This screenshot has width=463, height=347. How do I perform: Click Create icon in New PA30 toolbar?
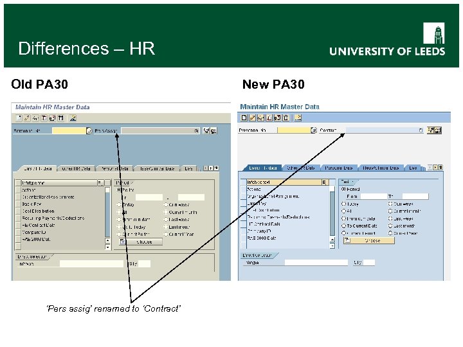(244, 118)
